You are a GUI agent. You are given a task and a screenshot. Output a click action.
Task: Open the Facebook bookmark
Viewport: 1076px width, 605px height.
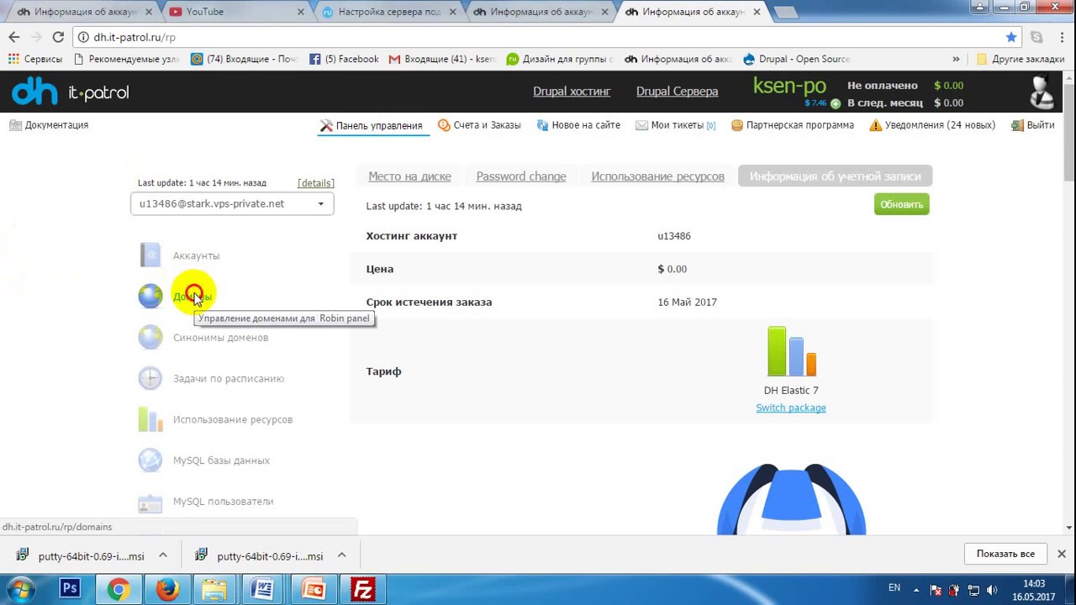344,59
